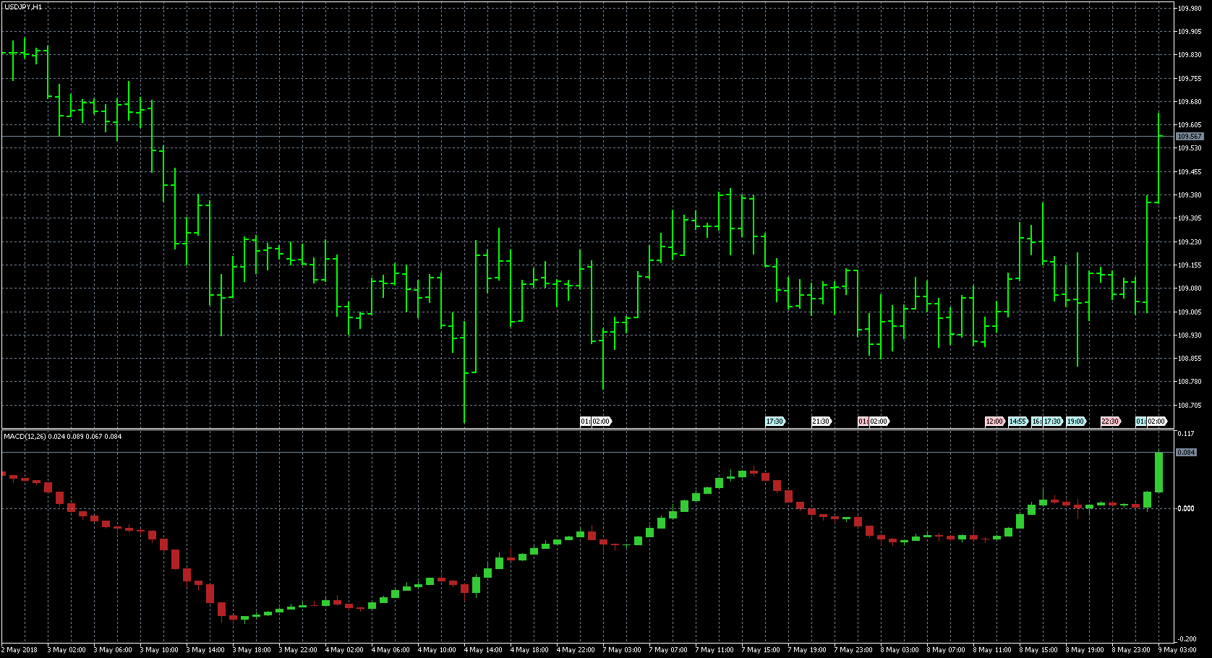The image size is (1212, 658).
Task: Click the USDJPY,H1 chart title label
Action: click(23, 7)
